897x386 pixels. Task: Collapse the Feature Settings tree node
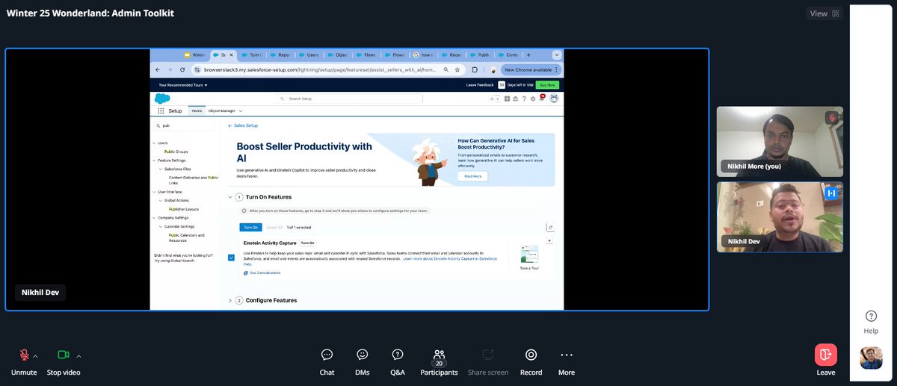[x=154, y=161]
